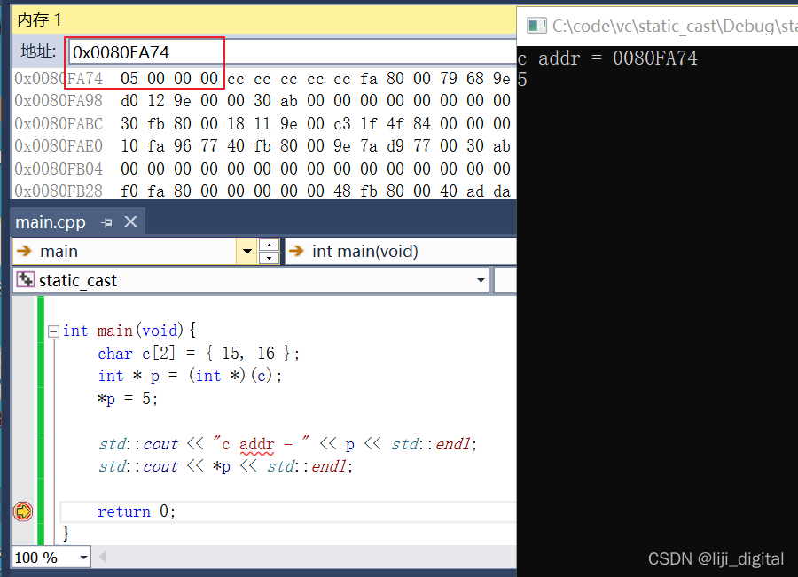The image size is (798, 577).
Task: Click the navigation bar stepper up arrow
Action: 269,246
